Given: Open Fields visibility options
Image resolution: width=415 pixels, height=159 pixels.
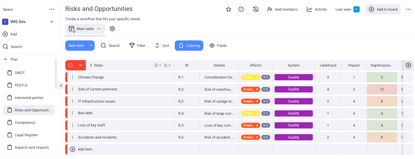Looking at the screenshot, I should (x=218, y=46).
